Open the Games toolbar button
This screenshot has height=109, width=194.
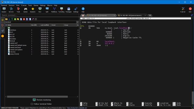click(25, 10)
